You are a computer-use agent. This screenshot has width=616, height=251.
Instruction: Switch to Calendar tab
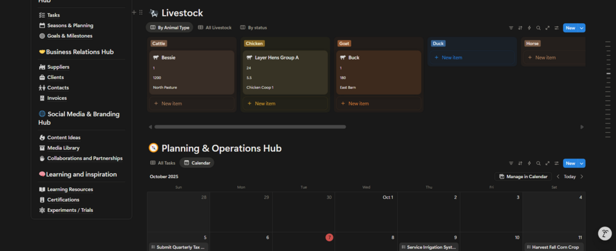197,163
